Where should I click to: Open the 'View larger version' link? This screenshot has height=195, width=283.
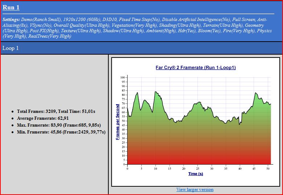[195, 190]
